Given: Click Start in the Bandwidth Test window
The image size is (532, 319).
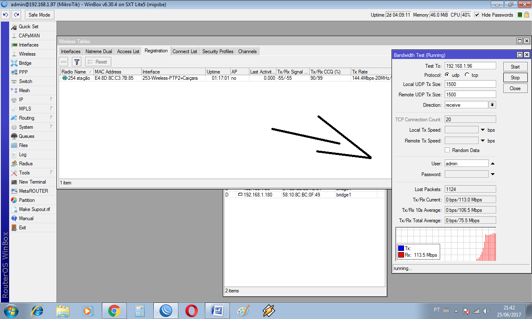Looking at the screenshot, I should pos(515,67).
